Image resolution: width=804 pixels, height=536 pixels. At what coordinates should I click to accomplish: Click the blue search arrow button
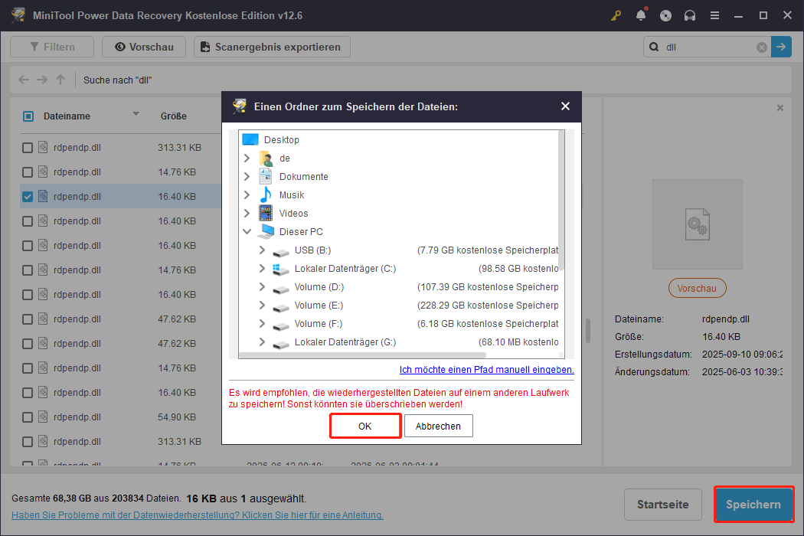point(781,47)
